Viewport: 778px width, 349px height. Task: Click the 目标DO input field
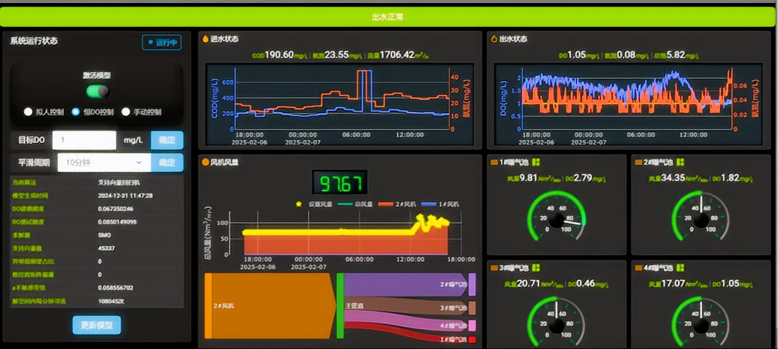(84, 140)
